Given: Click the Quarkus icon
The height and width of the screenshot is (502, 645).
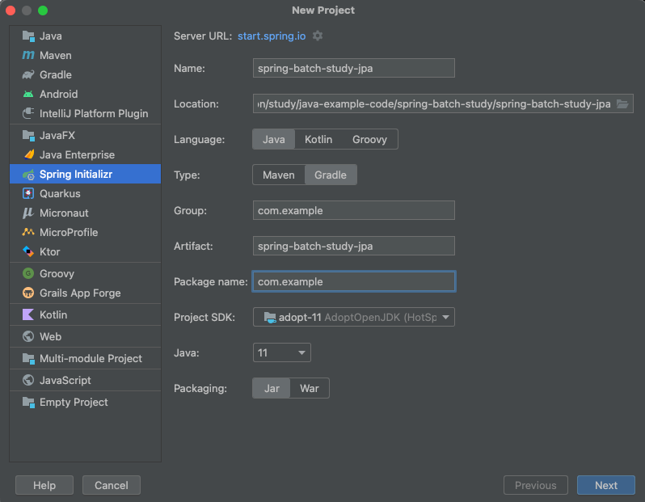Looking at the screenshot, I should click(28, 193).
